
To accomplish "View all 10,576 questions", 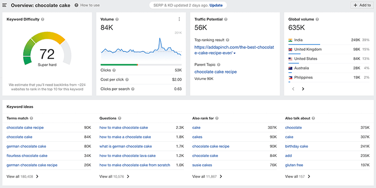I will click(114, 177).
